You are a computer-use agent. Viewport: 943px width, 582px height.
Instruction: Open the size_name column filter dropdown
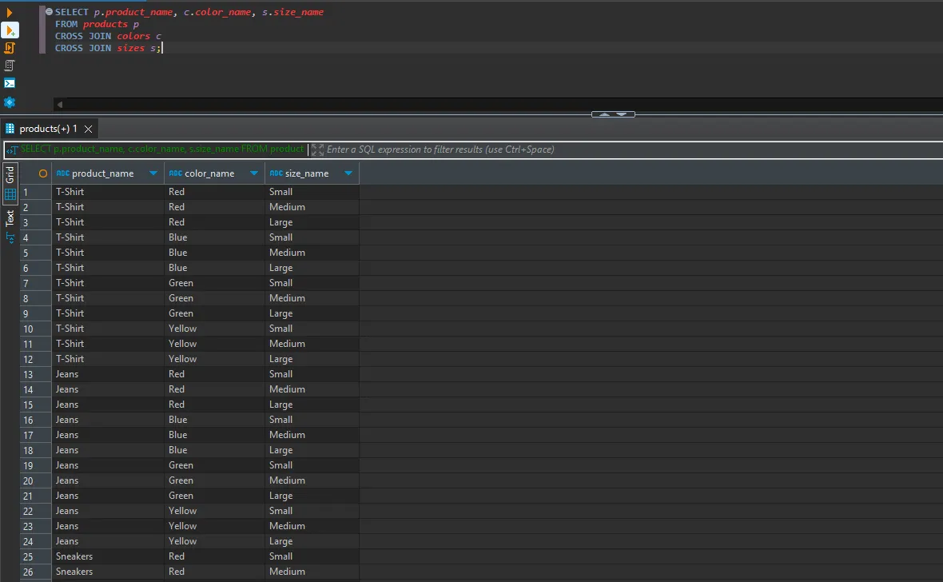(x=348, y=173)
